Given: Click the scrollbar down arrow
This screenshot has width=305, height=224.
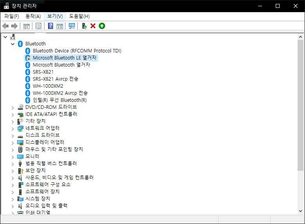Looking at the screenshot, I should coord(301,211).
